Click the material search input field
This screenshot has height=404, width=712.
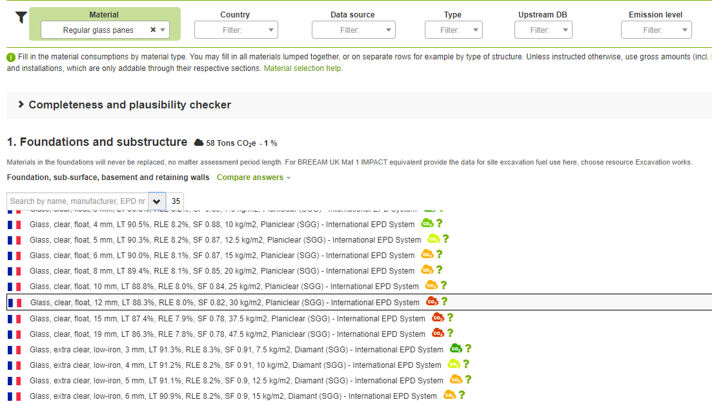[77, 201]
